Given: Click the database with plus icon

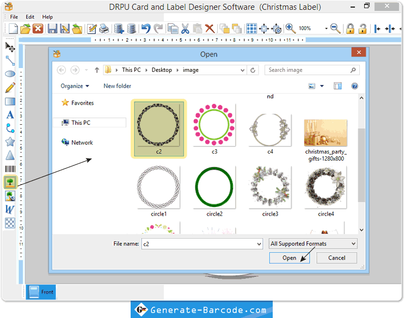Looking at the screenshot, I should click(x=119, y=28).
